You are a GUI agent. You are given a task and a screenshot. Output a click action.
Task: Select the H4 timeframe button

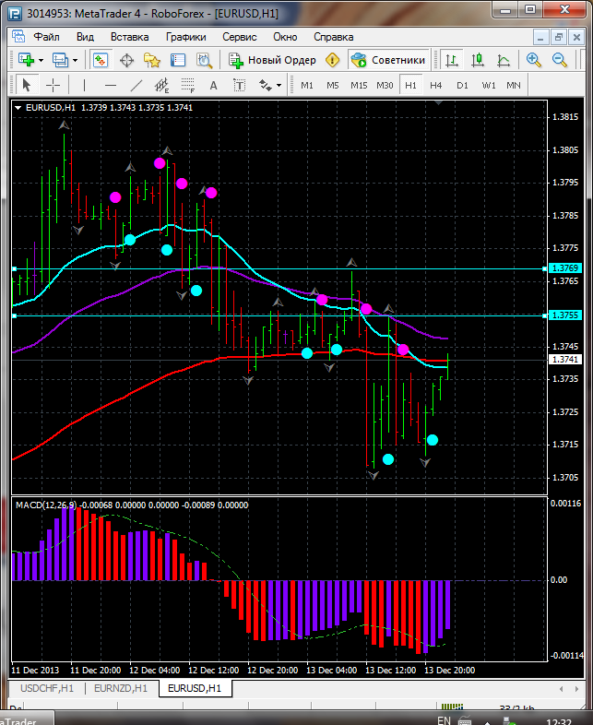click(x=436, y=85)
